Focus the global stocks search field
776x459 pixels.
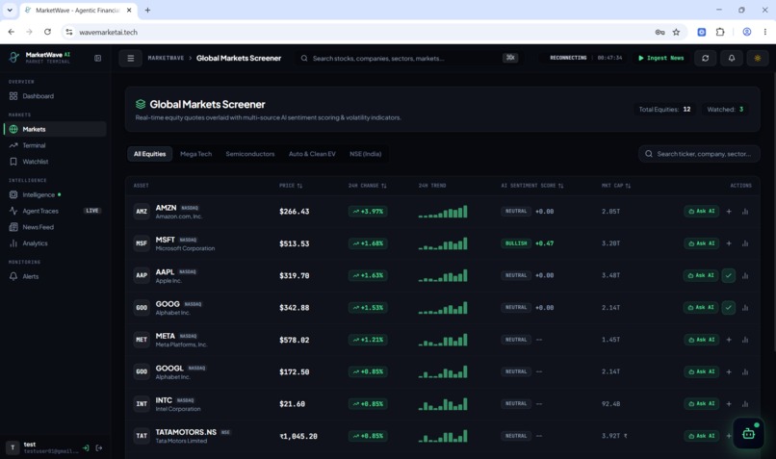408,59
